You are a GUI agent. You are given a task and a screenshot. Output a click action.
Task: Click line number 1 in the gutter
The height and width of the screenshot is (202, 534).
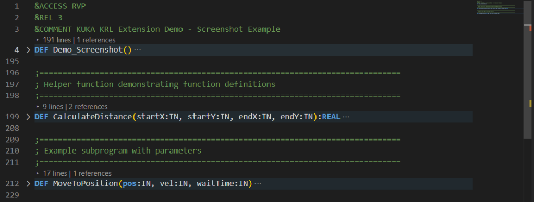[17, 6]
